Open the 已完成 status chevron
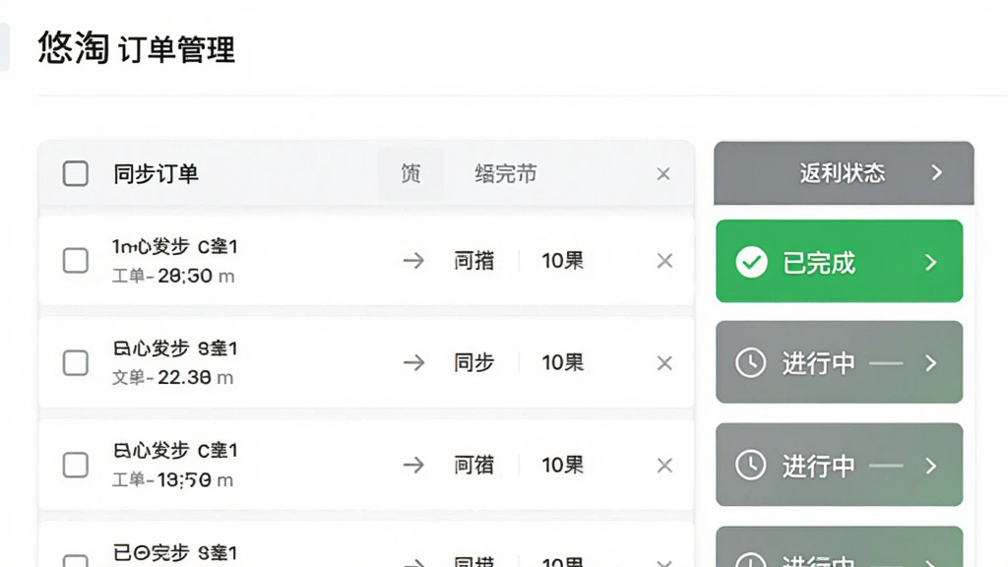The width and height of the screenshot is (1008, 567). click(931, 262)
